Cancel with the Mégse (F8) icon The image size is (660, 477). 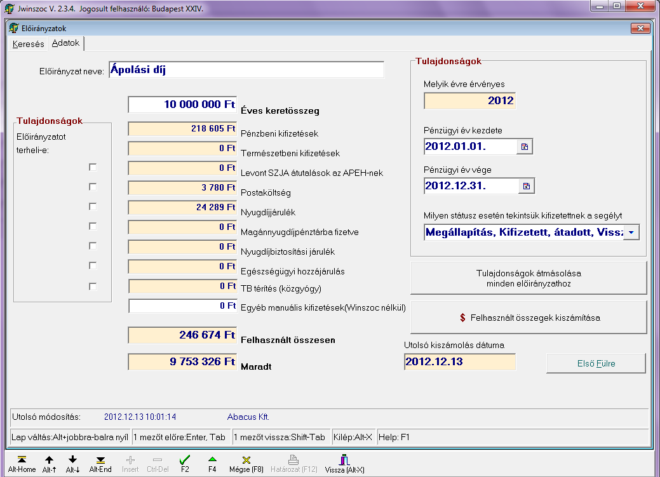[x=246, y=460]
